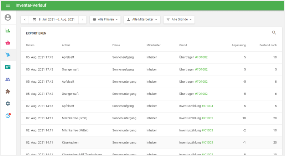The width and height of the screenshot is (285, 156).
Task: Select the inventory management cart icon
Action: 8,55
